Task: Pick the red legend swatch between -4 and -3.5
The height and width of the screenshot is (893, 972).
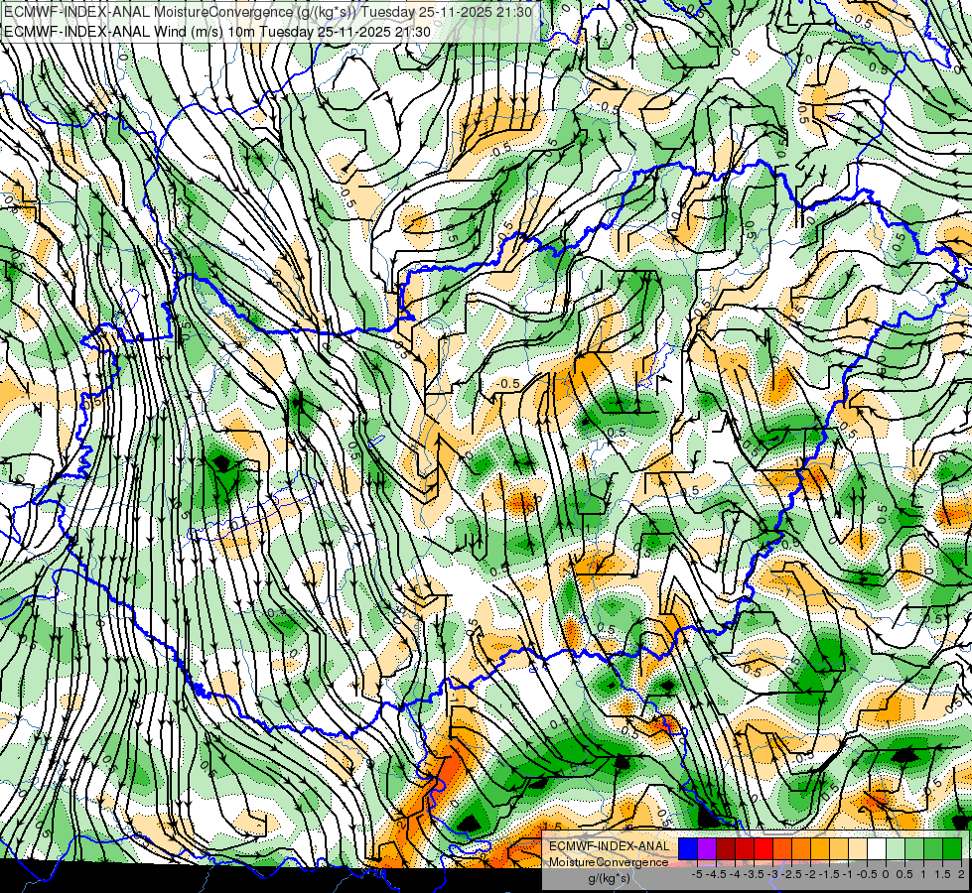Action: click(x=745, y=849)
